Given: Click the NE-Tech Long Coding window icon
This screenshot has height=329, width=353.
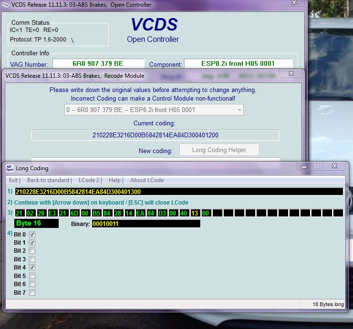Looking at the screenshot, I should [x=9, y=168].
